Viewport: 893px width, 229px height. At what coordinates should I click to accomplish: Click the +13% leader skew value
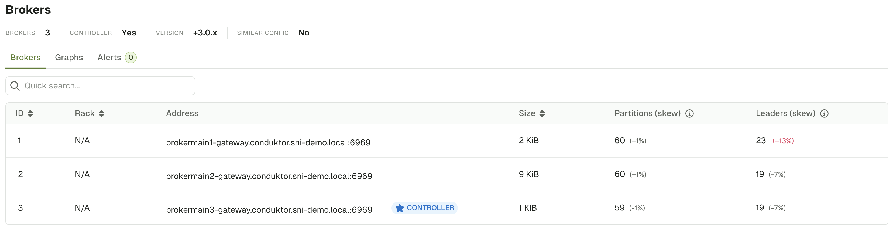(783, 141)
